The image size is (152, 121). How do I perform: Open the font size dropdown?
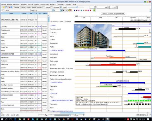pyautogui.click(x=61, y=10)
